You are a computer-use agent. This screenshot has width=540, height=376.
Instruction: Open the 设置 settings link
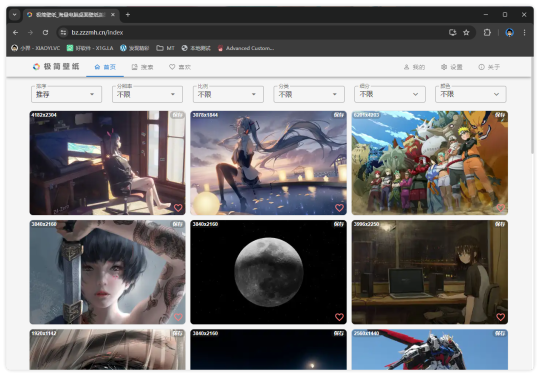tap(451, 67)
